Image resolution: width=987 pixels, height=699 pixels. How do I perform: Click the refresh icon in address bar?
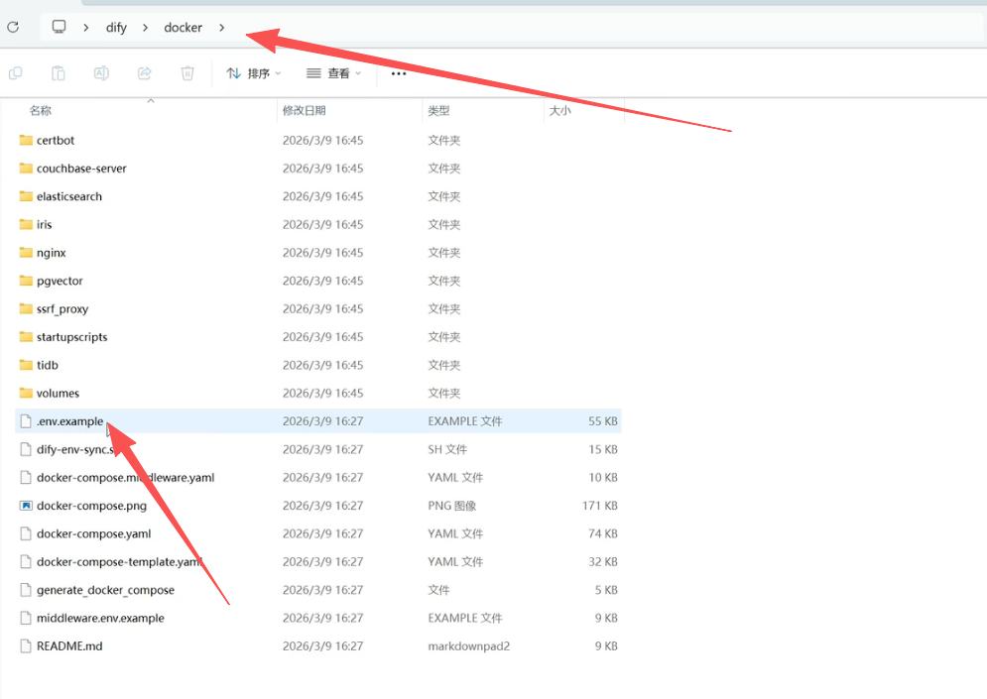pyautogui.click(x=13, y=27)
